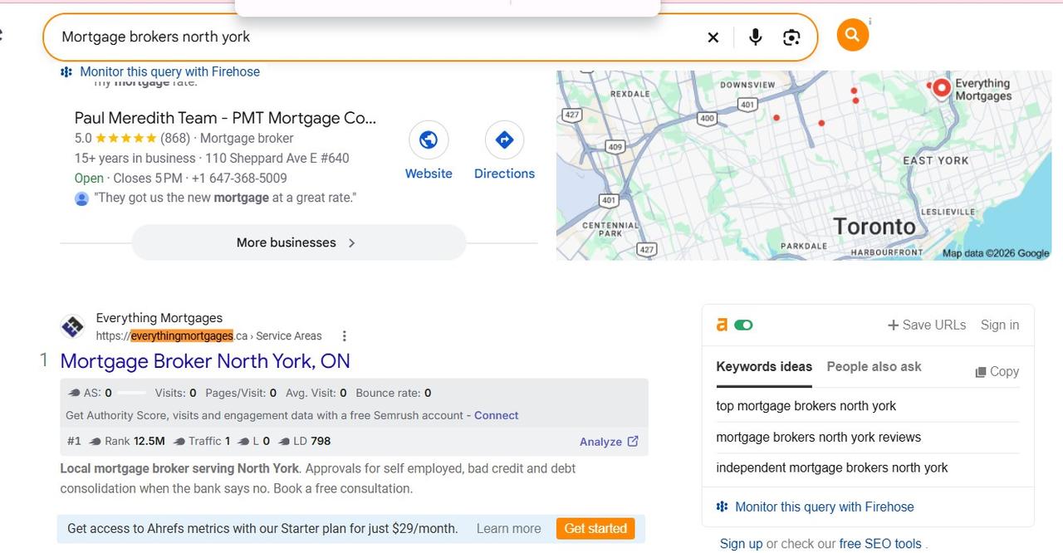The height and width of the screenshot is (553, 1063).
Task: Click the Rank 12.5M metric
Action: tap(126, 441)
